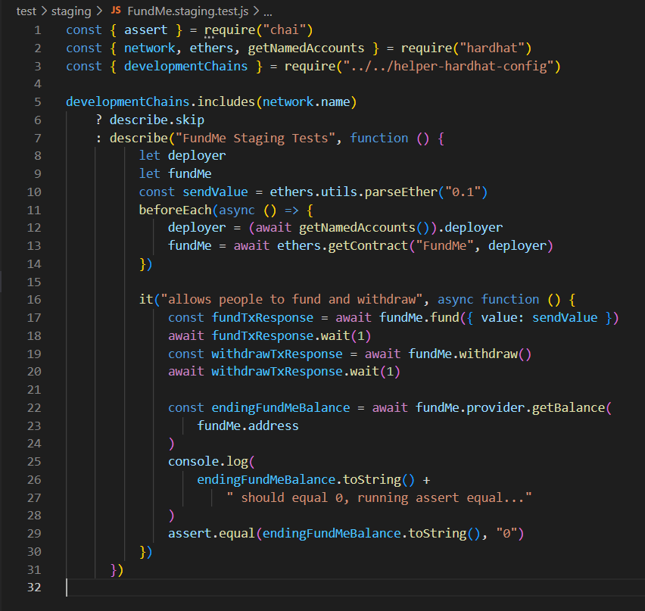Click the 'staging' breadcrumb segment

(x=71, y=11)
